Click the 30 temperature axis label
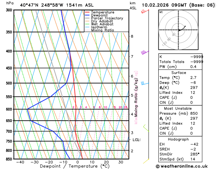The image size is (218, 169). (121, 162)
